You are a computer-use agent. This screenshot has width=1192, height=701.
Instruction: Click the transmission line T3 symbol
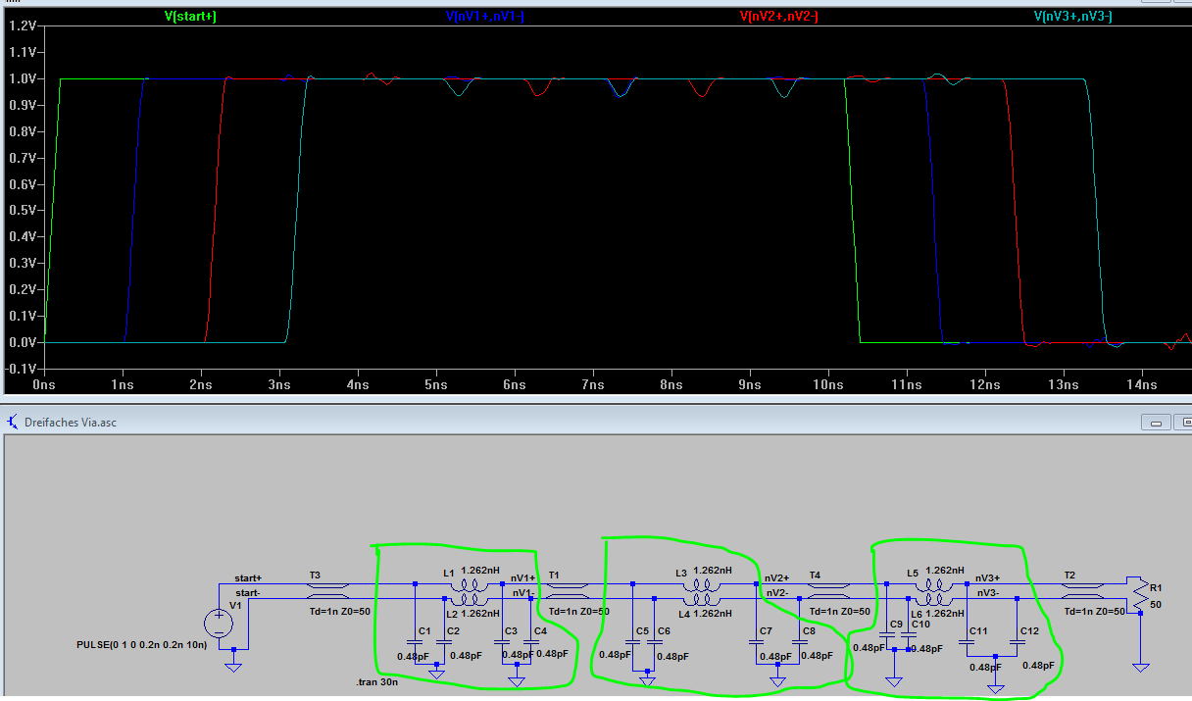326,591
